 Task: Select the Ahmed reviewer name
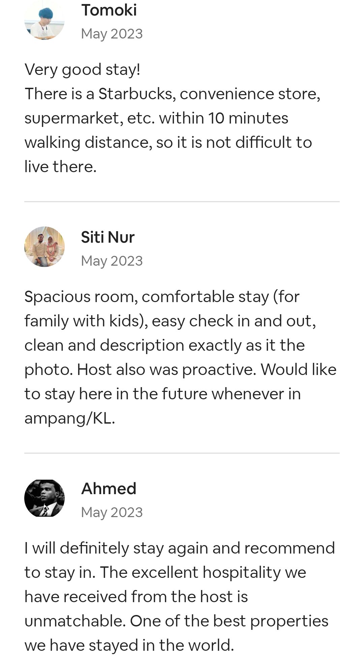(109, 488)
